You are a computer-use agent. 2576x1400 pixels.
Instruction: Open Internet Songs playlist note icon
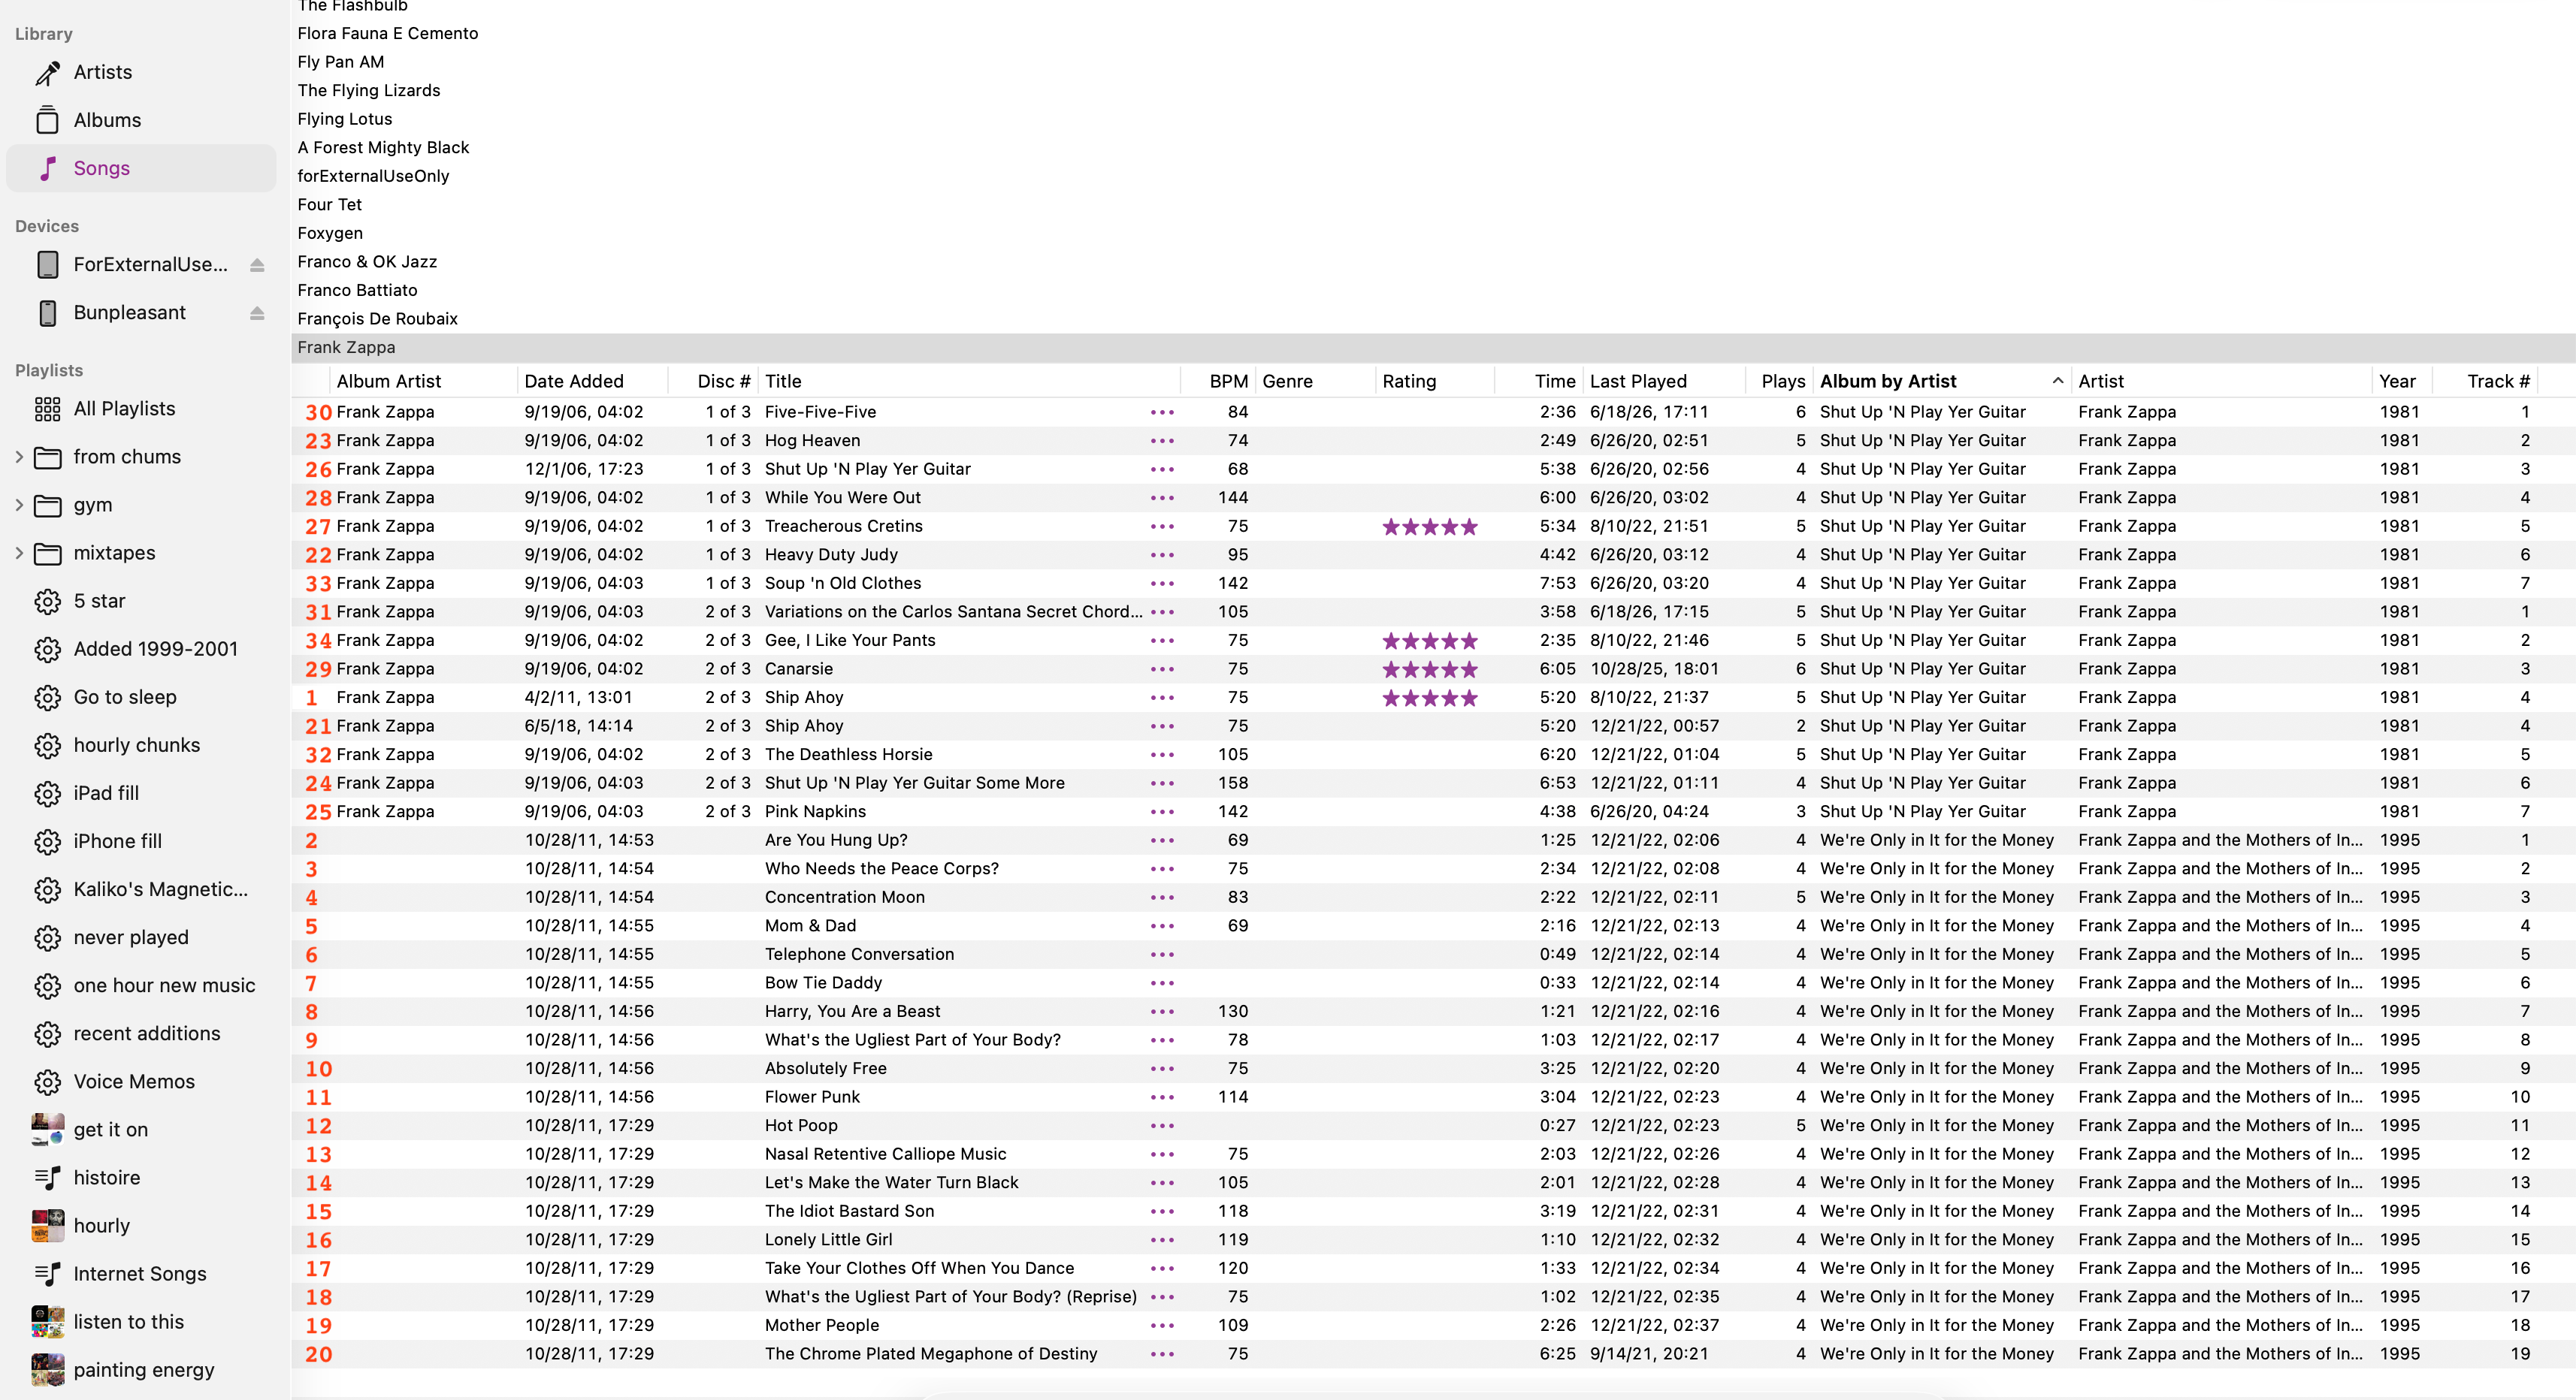point(47,1274)
